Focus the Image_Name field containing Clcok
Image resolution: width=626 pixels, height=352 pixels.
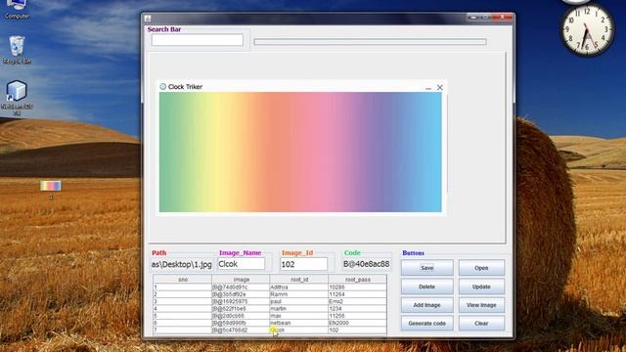pyautogui.click(x=242, y=264)
